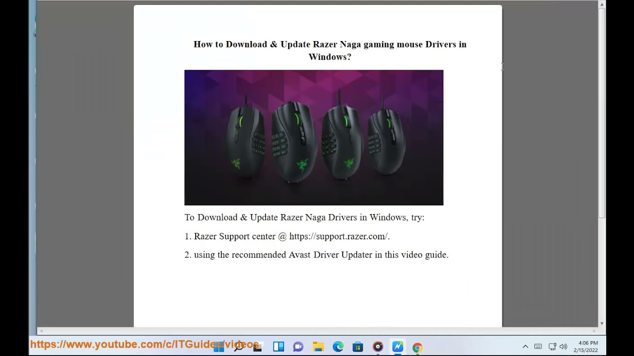The image size is (634, 356).
Task: Click vertical scrollbar up arrow
Action: pos(602,4)
